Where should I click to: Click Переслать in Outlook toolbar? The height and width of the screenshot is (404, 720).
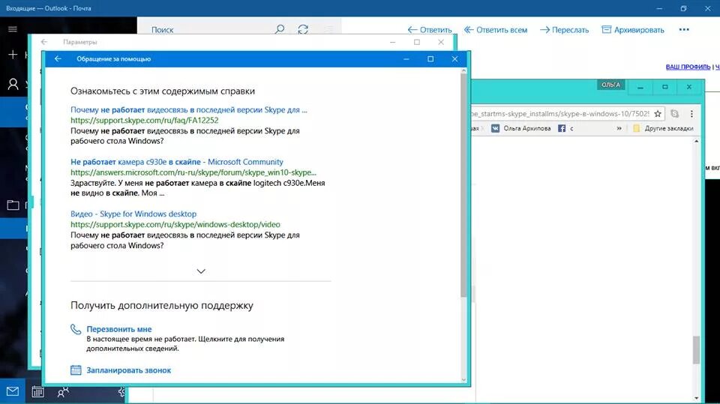click(564, 30)
